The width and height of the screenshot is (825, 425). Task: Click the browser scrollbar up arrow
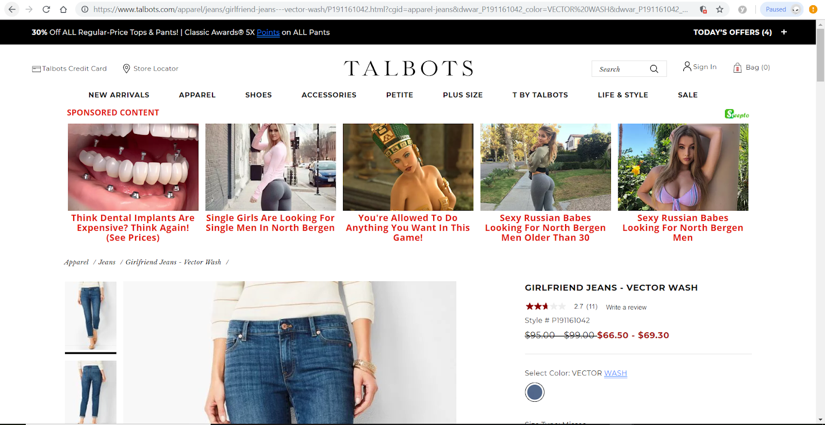click(820, 24)
